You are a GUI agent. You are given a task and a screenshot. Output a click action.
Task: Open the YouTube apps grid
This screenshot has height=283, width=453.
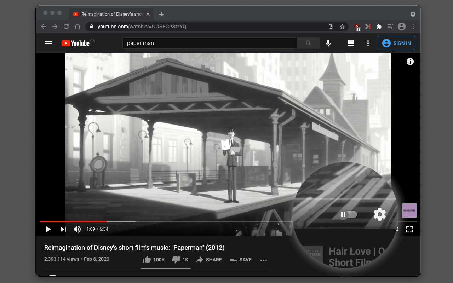351,43
